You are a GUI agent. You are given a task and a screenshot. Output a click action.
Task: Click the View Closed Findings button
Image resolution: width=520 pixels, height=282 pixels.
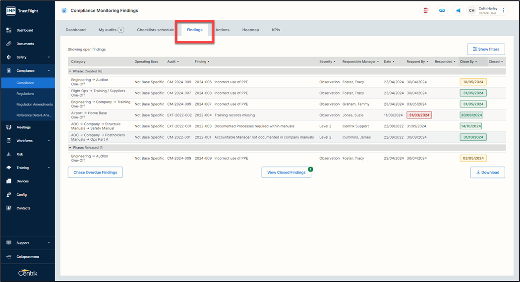click(x=286, y=172)
